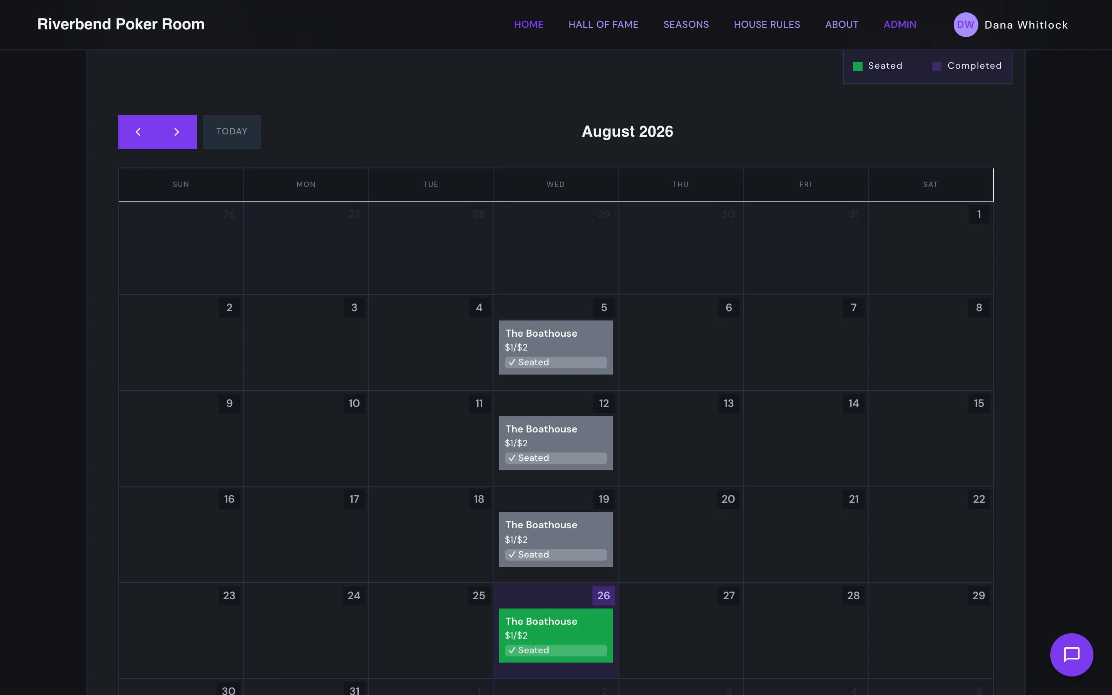Screen dimensions: 1112x695
Task: Open The Boathouse event on August 5
Action: (556, 347)
